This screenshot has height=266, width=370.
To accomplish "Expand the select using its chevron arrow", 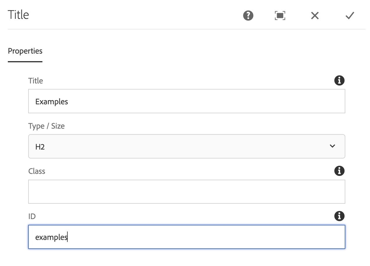I will (333, 146).
